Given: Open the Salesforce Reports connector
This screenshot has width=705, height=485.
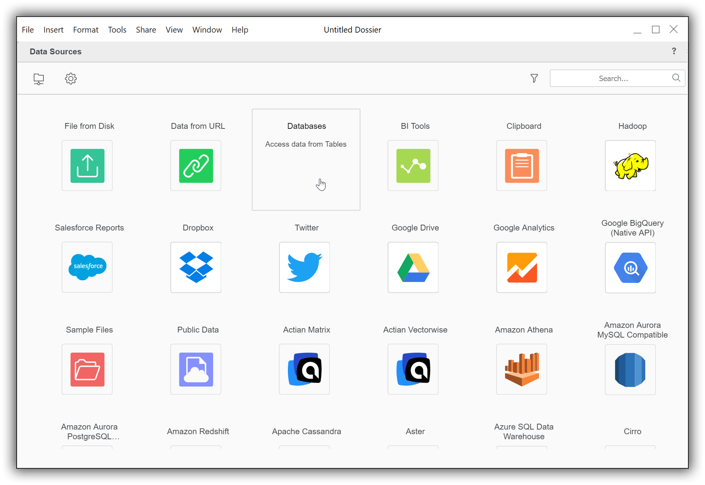Looking at the screenshot, I should tap(87, 267).
